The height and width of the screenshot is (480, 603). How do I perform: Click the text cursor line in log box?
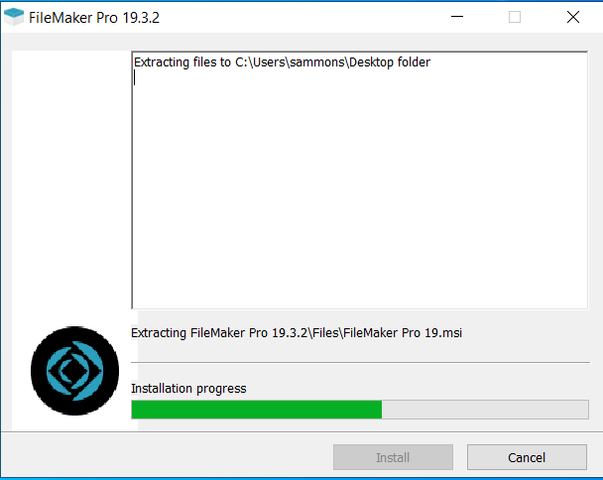(x=134, y=78)
